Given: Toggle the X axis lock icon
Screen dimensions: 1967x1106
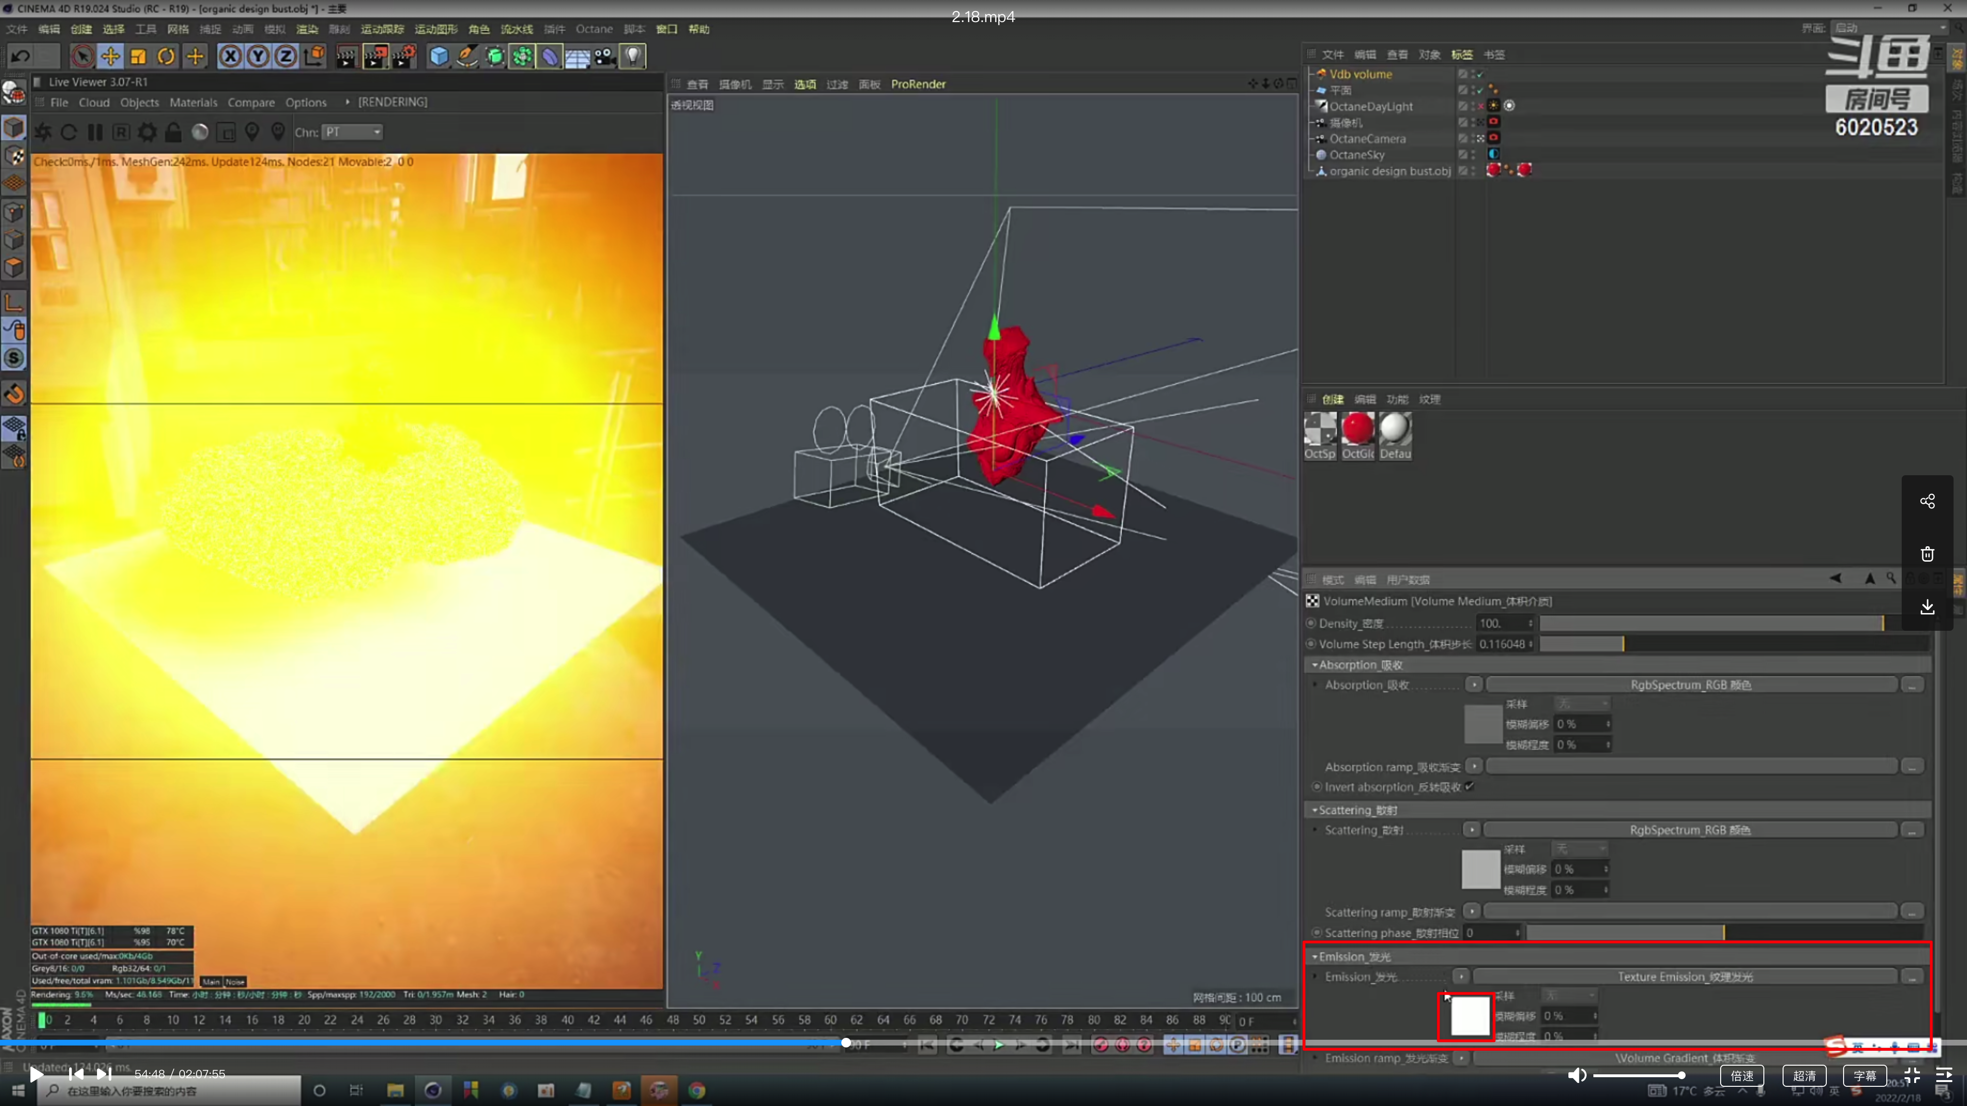Looking at the screenshot, I should pos(230,57).
